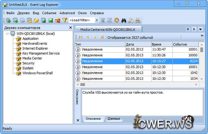Sort by the Тип column header
Viewport: 208px width, 134px height.
[x=100, y=44]
